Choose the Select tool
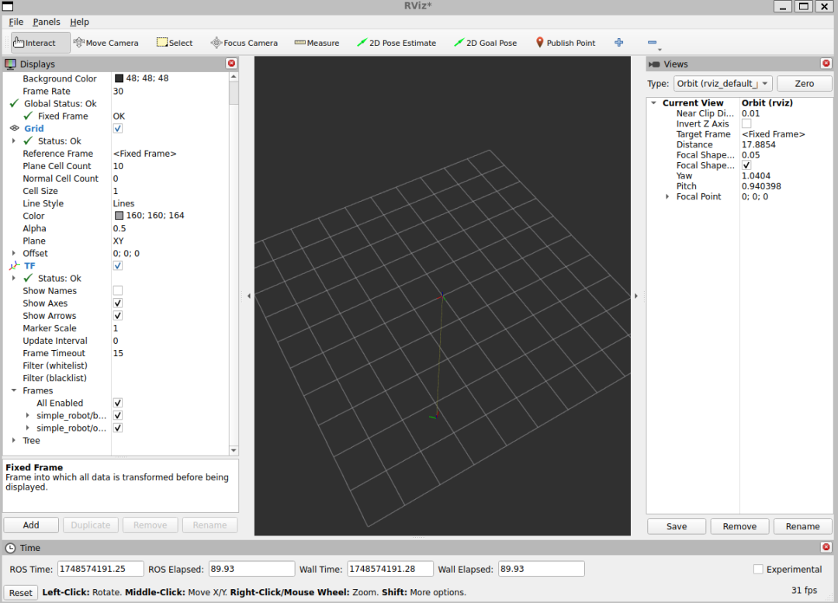838x603 pixels. (175, 43)
